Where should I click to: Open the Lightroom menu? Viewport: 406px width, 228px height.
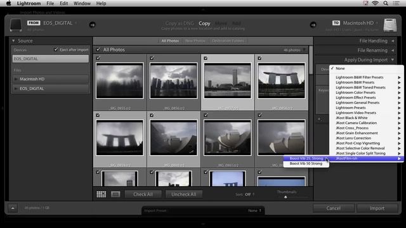(x=29, y=3)
